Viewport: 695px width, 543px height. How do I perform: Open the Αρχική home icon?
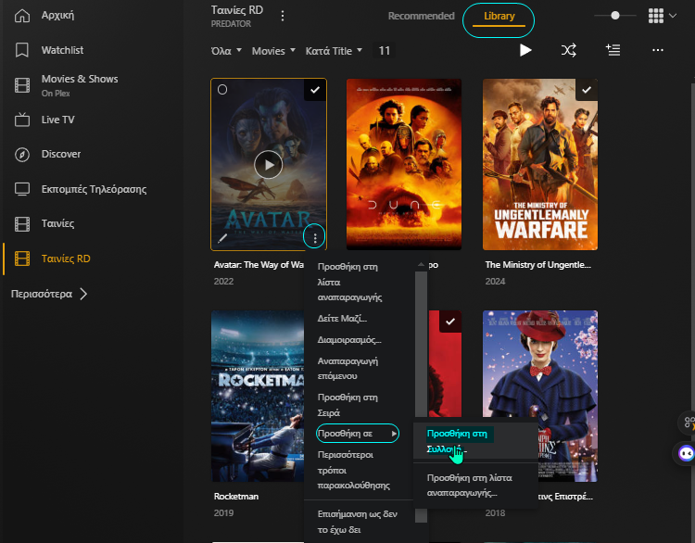[x=21, y=16]
